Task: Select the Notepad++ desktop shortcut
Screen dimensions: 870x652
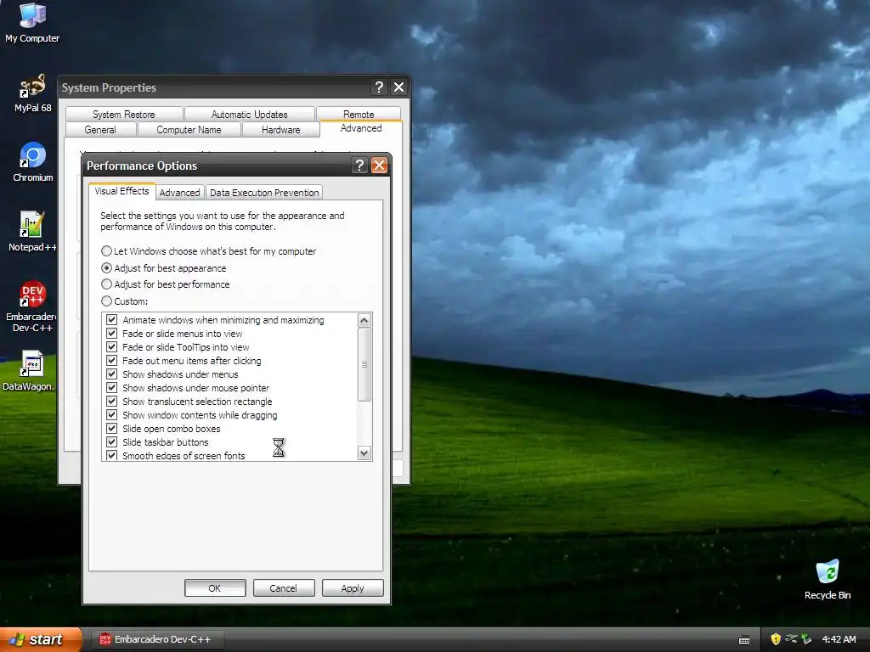Action: click(32, 231)
